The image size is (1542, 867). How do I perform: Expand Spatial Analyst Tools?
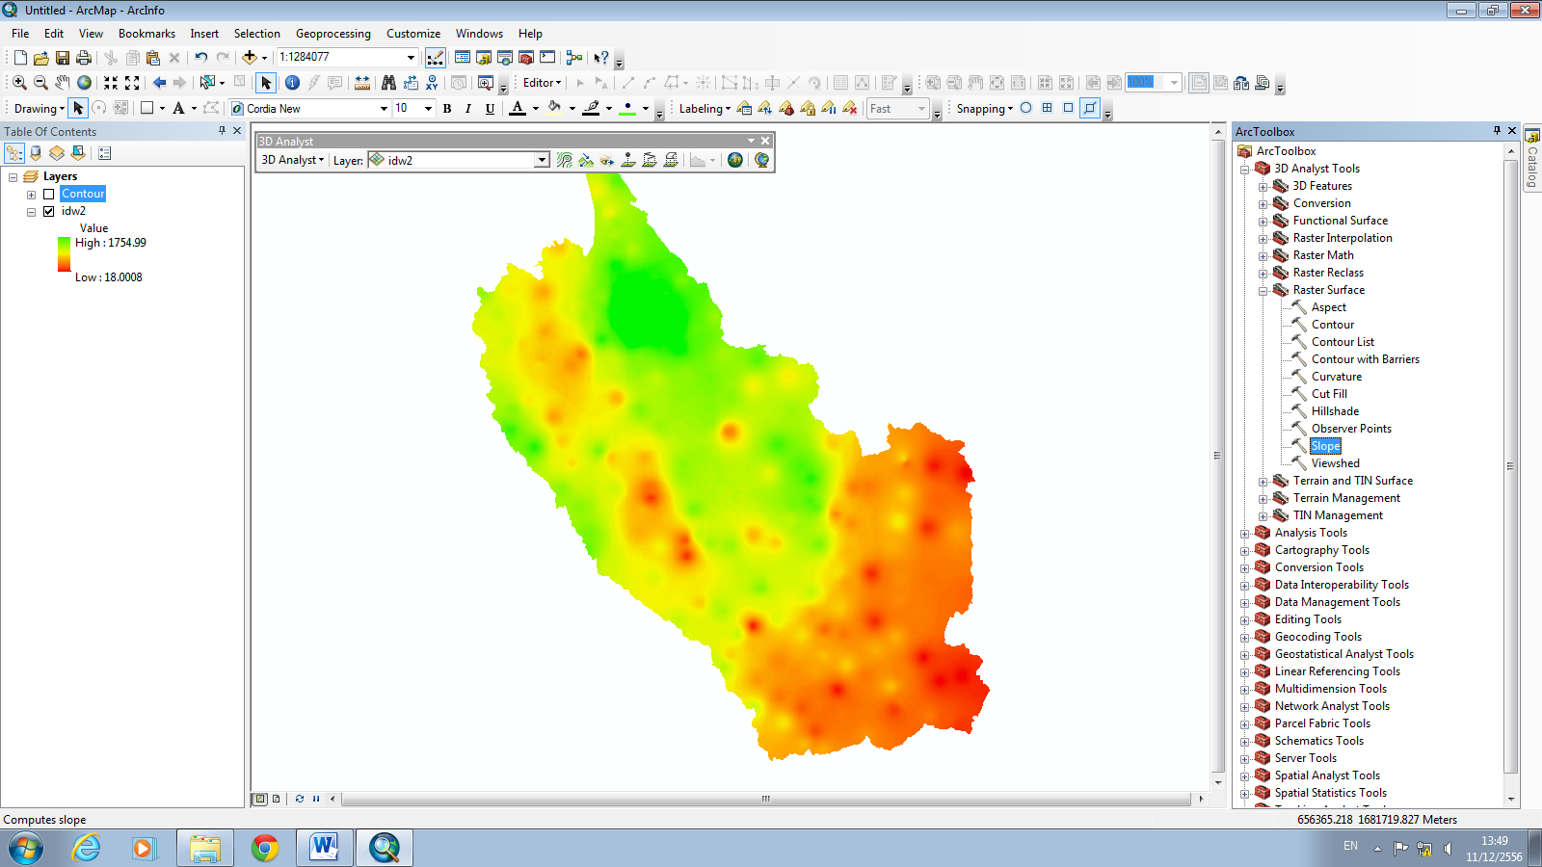click(1244, 775)
